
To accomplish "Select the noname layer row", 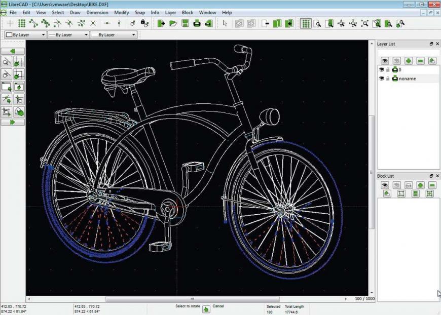I will (x=409, y=78).
